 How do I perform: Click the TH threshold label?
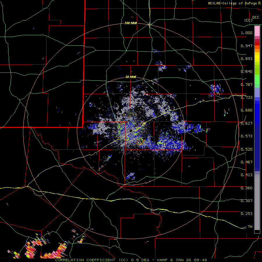(x=250, y=226)
